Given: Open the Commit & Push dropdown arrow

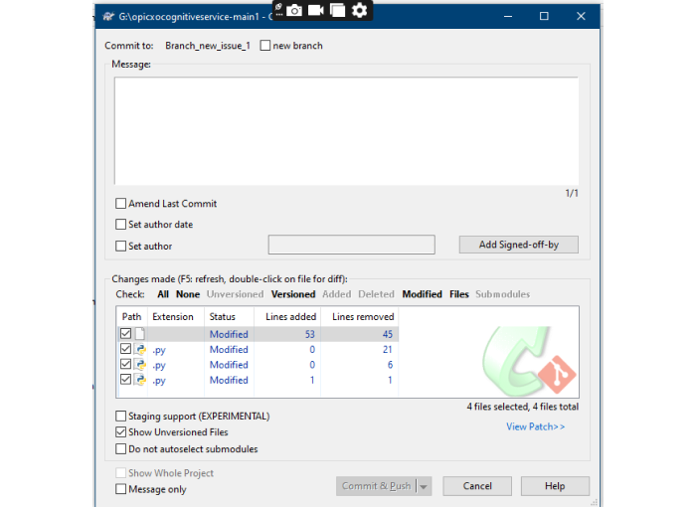Looking at the screenshot, I should click(x=424, y=486).
